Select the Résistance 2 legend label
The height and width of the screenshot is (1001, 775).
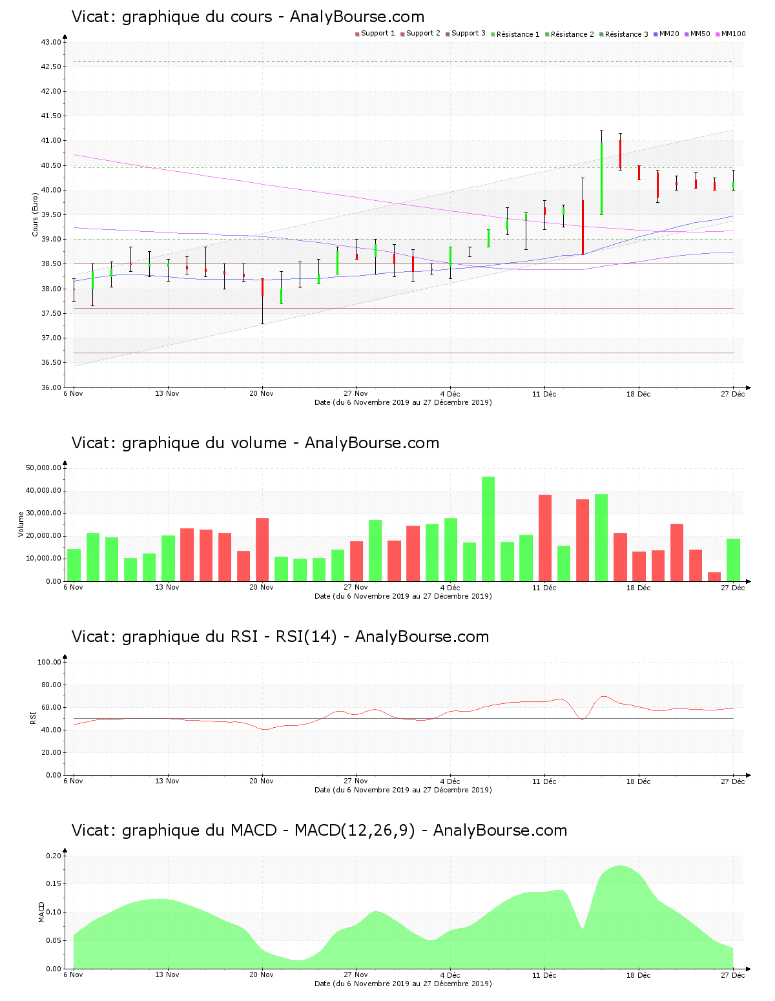tap(572, 34)
